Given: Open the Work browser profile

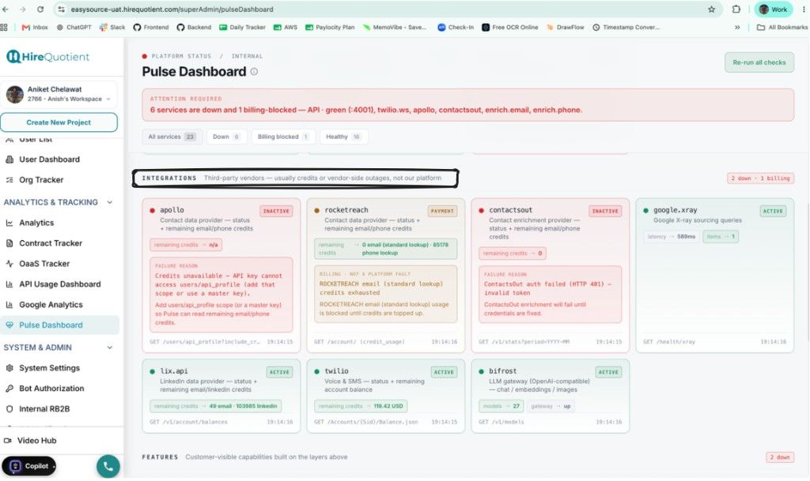Looking at the screenshot, I should [x=773, y=9].
